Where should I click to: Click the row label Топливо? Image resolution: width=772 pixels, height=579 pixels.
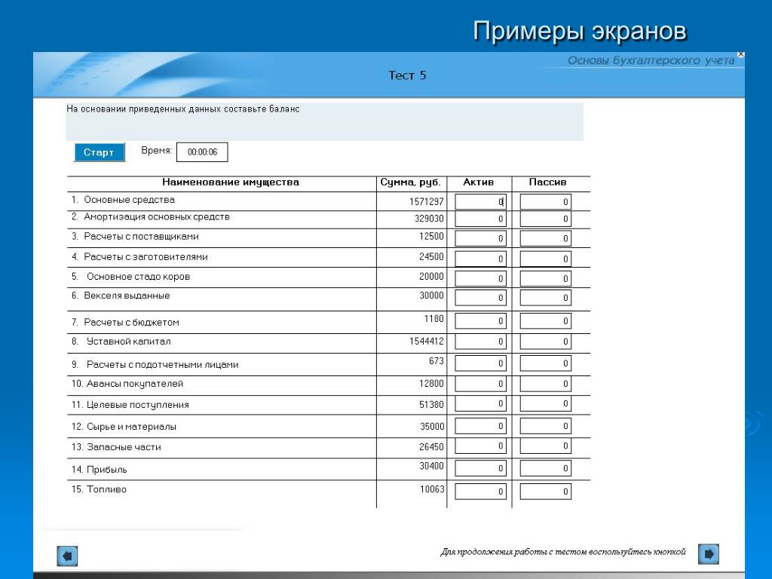107,489
